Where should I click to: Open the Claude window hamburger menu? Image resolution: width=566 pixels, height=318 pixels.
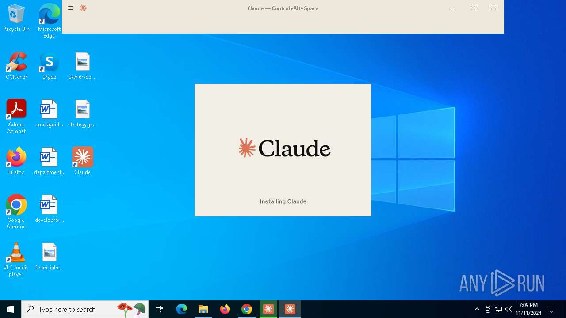click(71, 8)
